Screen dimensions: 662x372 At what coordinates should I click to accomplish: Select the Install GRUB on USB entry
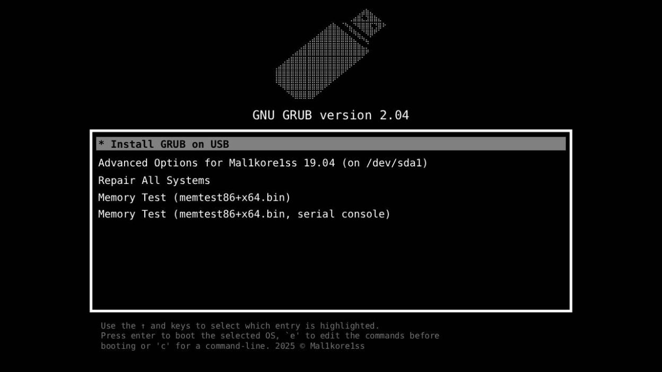(331, 144)
